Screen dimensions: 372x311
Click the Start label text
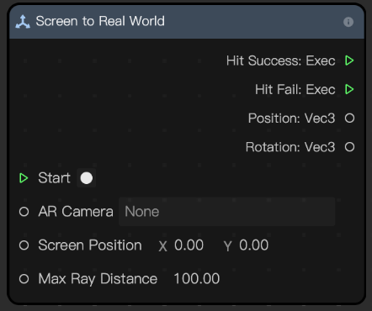tap(54, 178)
